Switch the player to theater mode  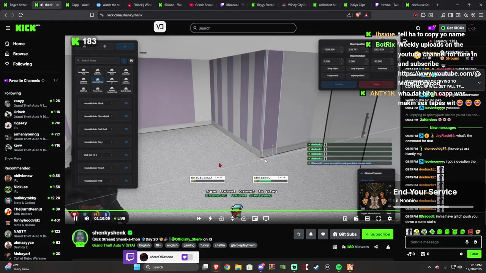pyautogui.click(x=367, y=218)
